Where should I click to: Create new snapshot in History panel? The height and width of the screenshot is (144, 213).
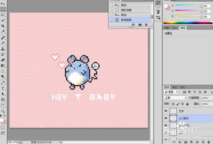[x=140, y=25]
